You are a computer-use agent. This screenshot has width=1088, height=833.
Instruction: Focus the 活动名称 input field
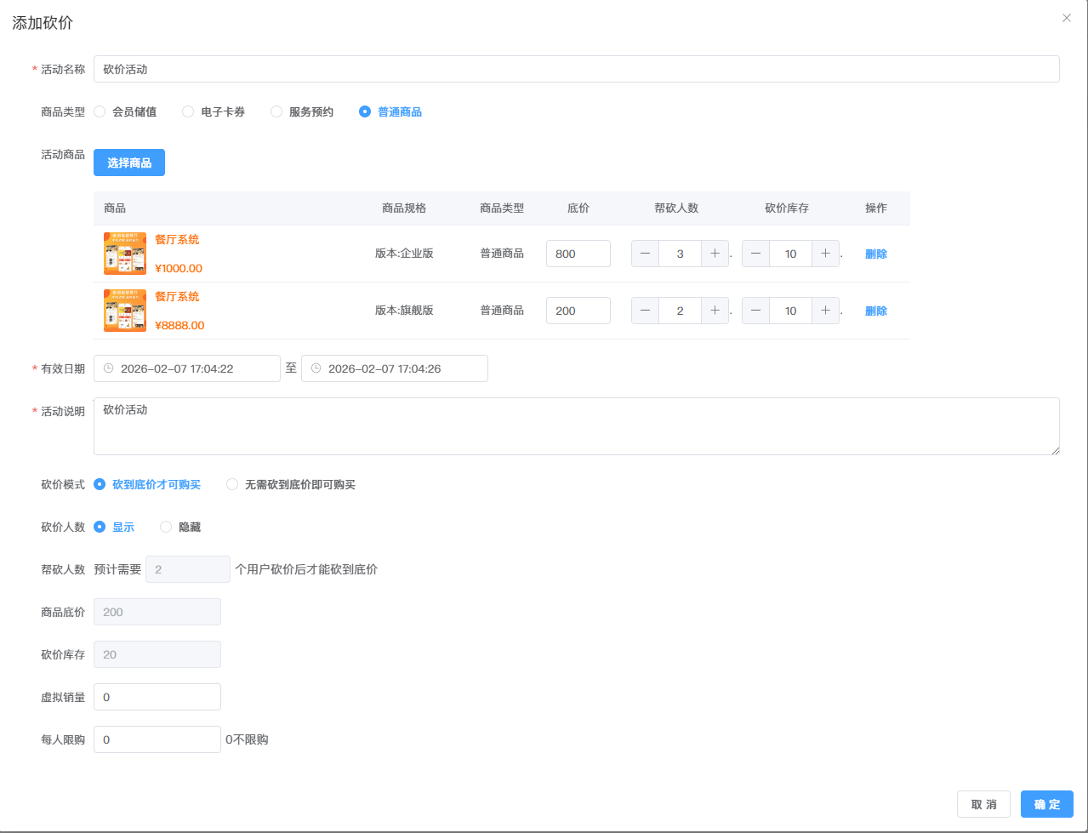tap(577, 69)
